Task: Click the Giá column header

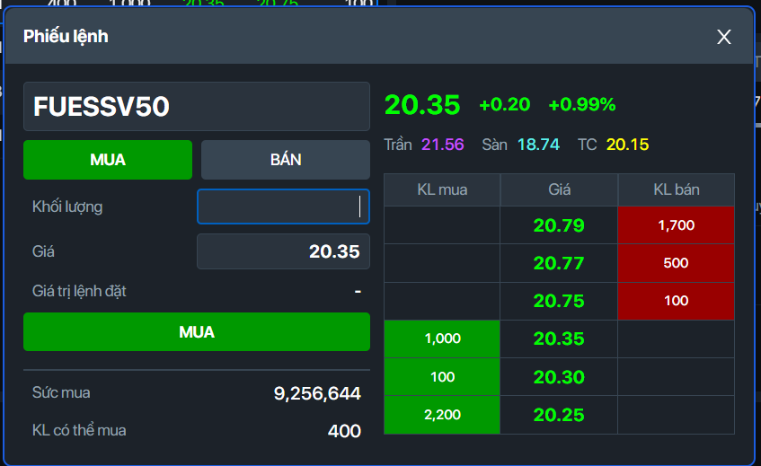Action: (x=559, y=189)
